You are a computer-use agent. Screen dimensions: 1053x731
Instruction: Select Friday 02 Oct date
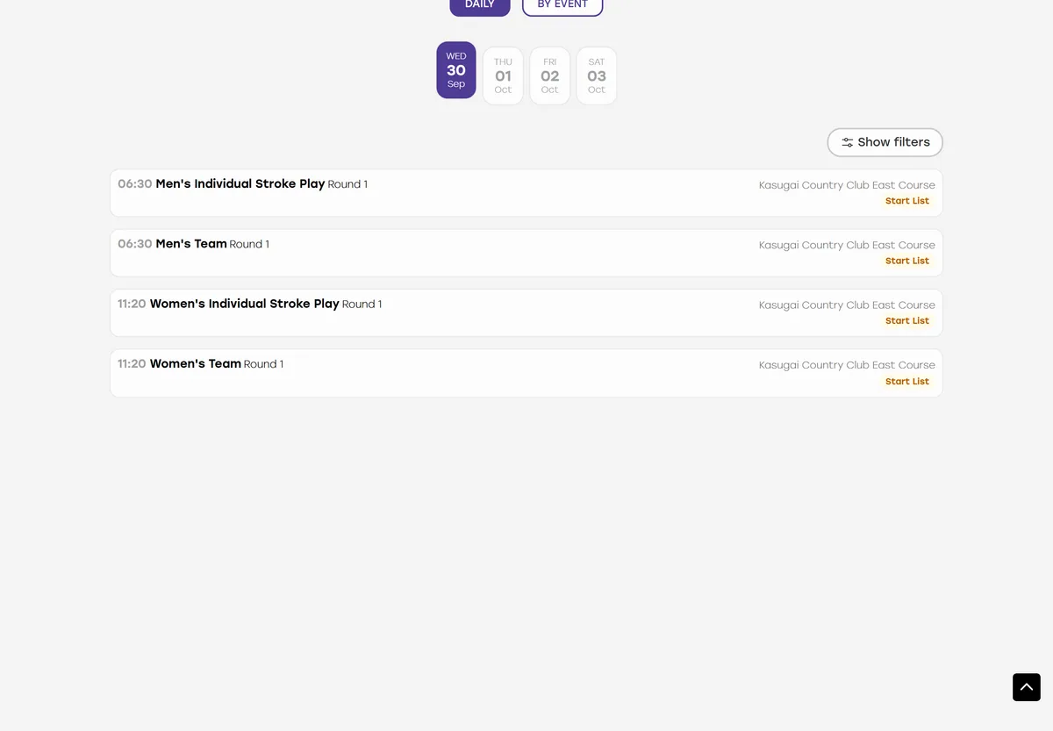(x=550, y=75)
